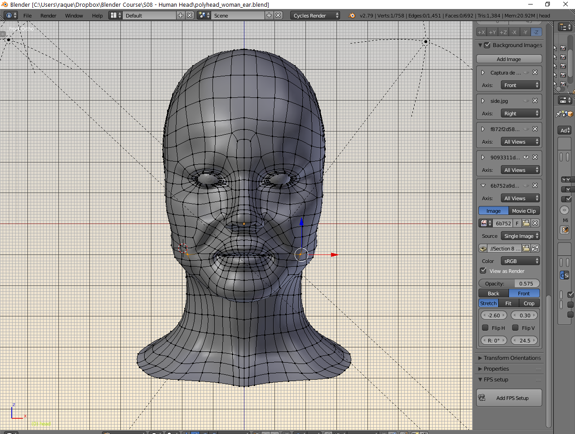
Task: Remove the 6b752a9d background image
Action: coord(535,185)
